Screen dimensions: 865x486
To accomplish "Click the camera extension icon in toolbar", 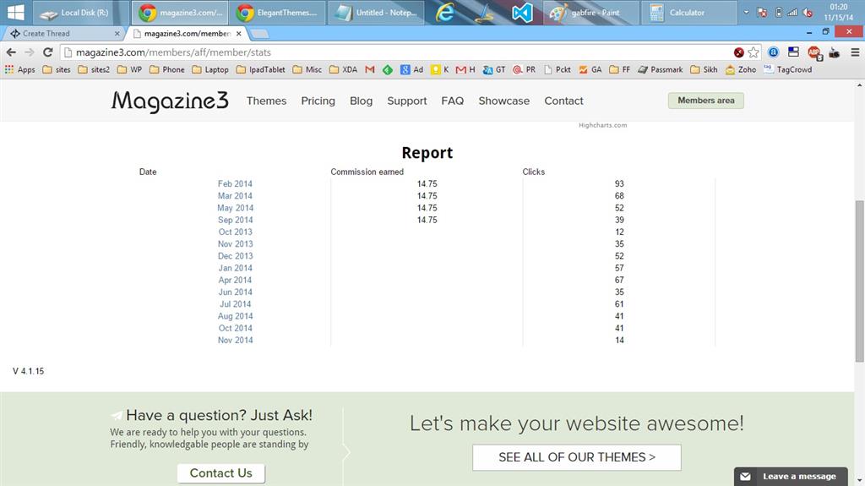I will 834,53.
